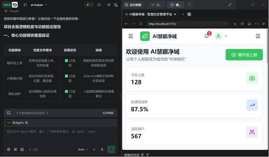Image resolution: width=269 pixels, height=157 pixels.
Task: Open a new browser page tab
Action: (x=183, y=14)
